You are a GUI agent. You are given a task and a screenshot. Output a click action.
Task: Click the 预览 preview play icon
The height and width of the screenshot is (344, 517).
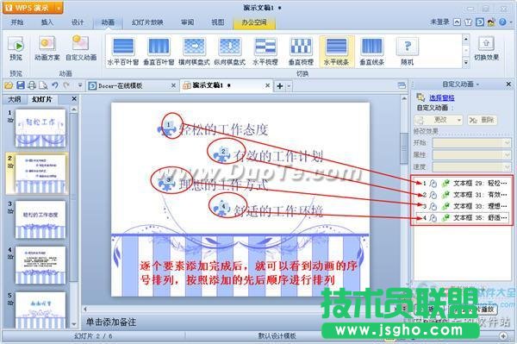(x=16, y=45)
